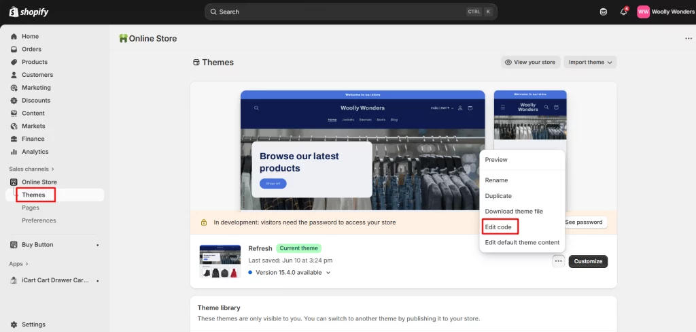Click the Buy Button pin dot
Viewport: 696px width, 332px height.
[x=98, y=245]
